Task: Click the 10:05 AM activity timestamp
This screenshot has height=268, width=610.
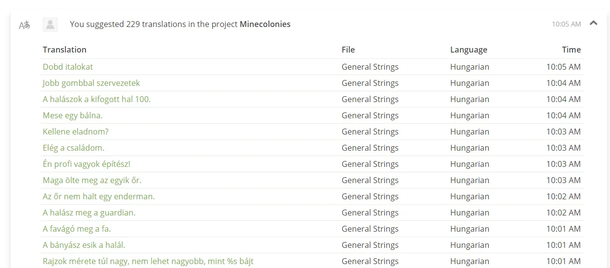Action: (566, 24)
